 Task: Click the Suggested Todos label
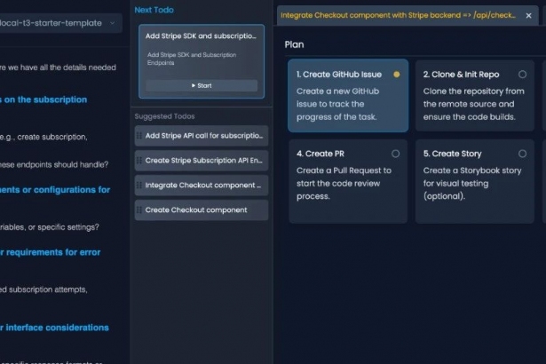click(x=165, y=116)
